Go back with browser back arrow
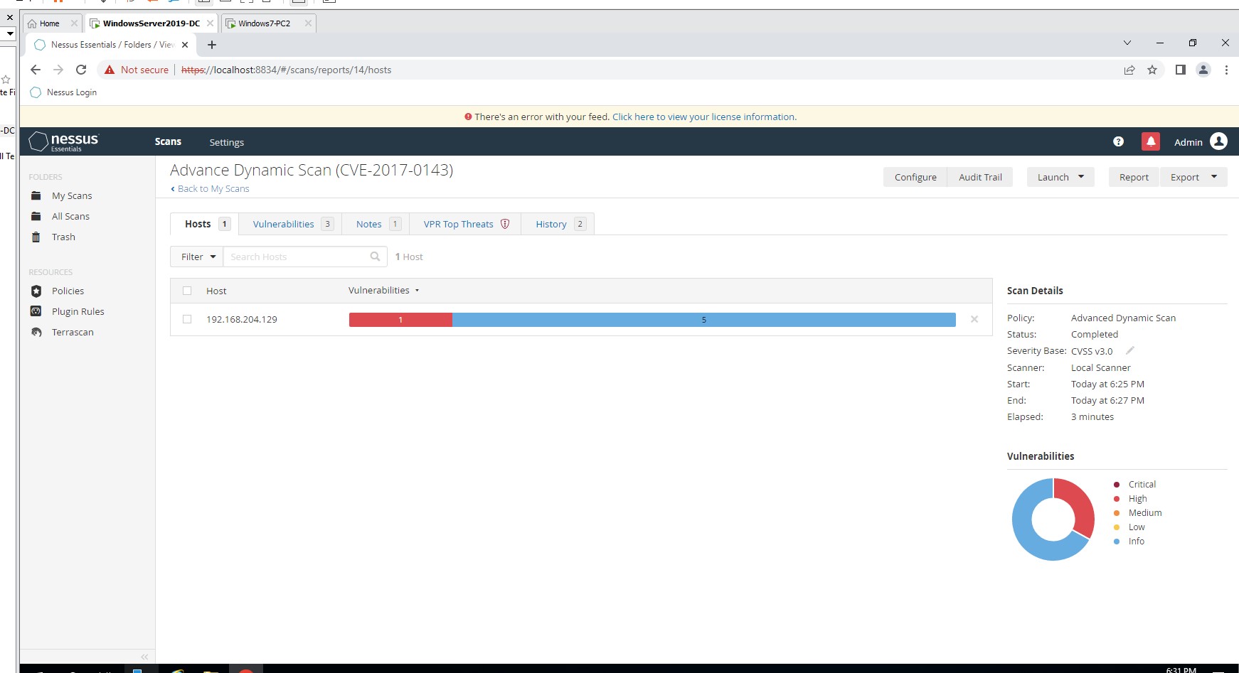 tap(36, 70)
